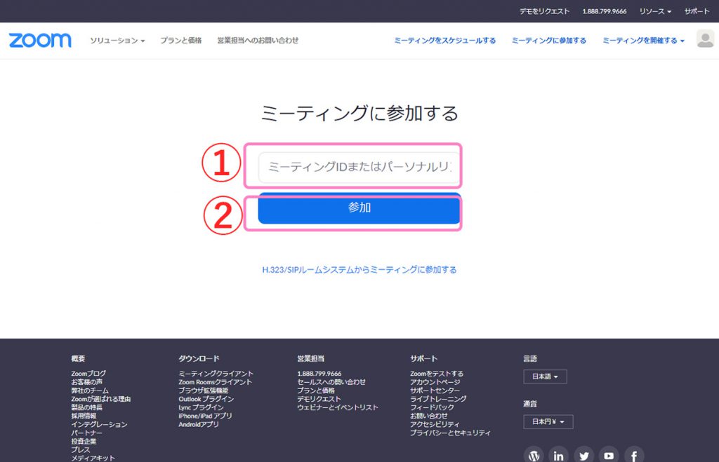Open the フィードバック footer link

[x=432, y=407]
